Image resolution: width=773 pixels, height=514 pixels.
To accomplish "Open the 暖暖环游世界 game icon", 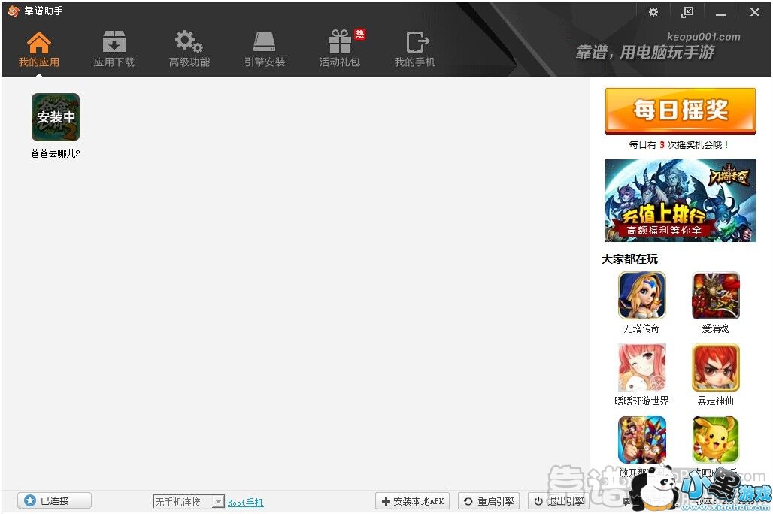I will click(x=642, y=367).
